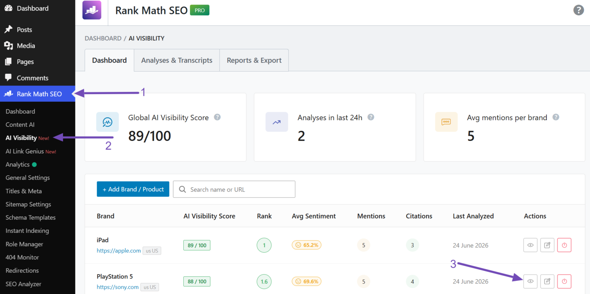
Task: Click the WordPress Dashboard gauge icon
Action: (8, 8)
